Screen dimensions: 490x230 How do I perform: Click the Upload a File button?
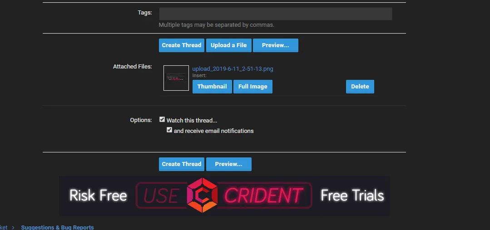pyautogui.click(x=228, y=45)
